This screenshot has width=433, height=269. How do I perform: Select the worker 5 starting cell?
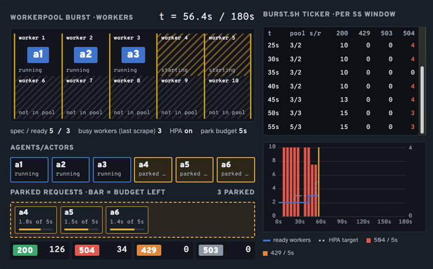click(x=228, y=55)
